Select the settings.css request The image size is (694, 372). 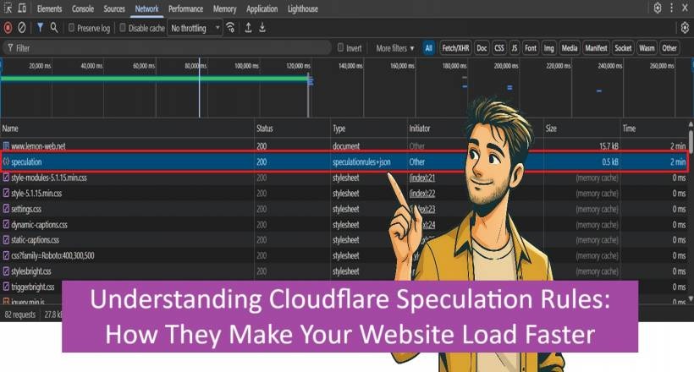click(x=344, y=209)
